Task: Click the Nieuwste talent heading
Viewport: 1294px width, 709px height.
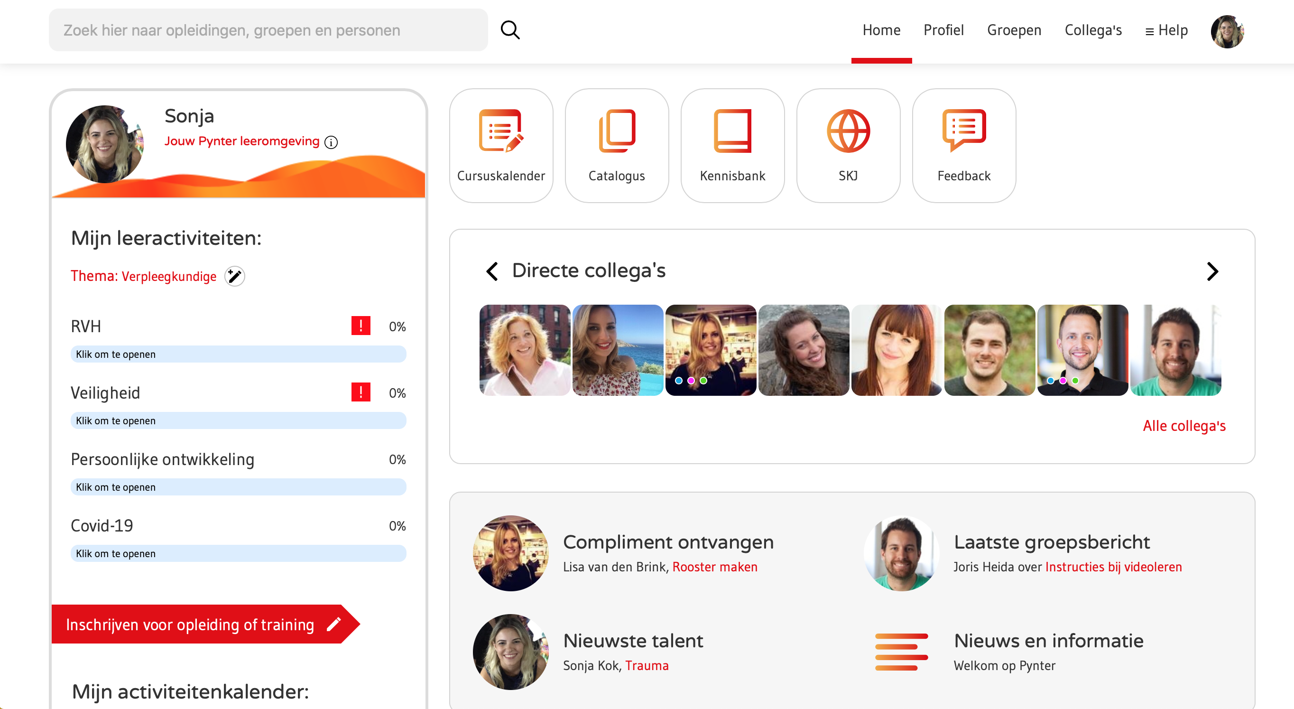Action: pyautogui.click(x=633, y=640)
